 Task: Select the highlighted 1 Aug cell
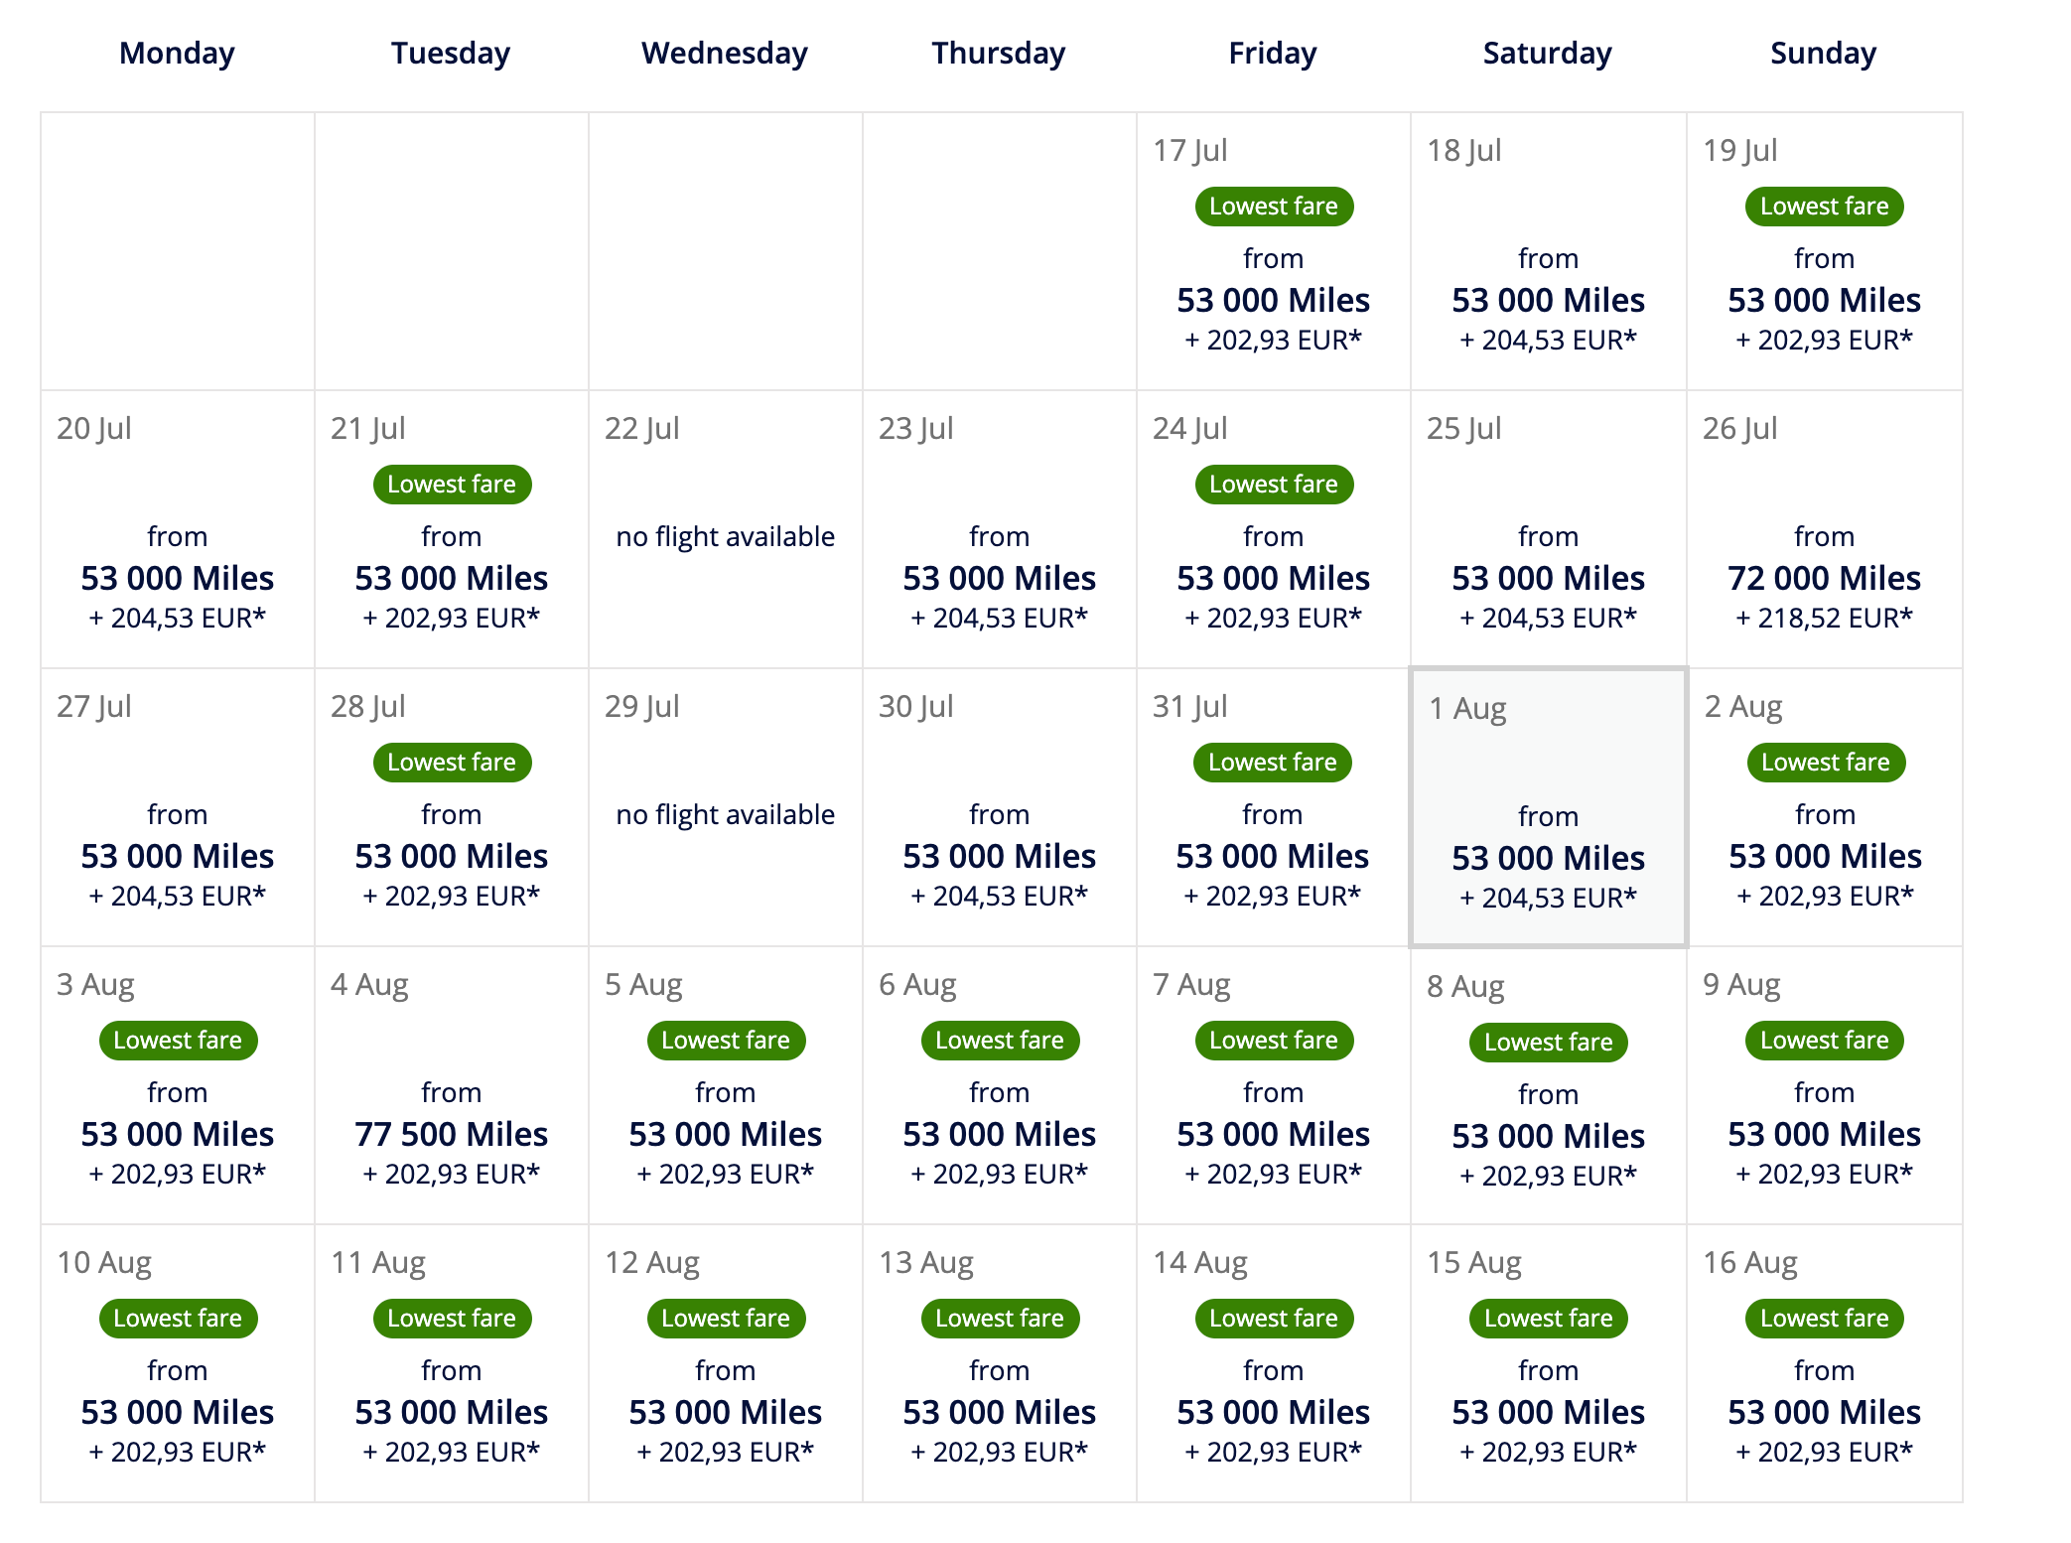tap(1547, 808)
